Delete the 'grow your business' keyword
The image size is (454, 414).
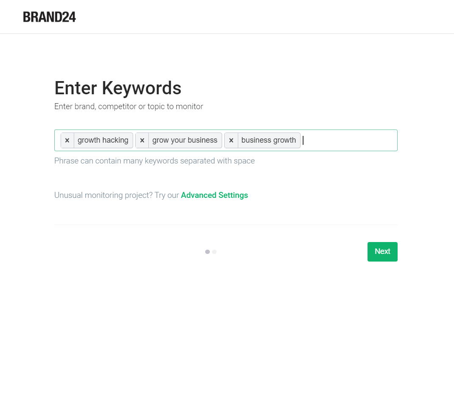(x=142, y=141)
